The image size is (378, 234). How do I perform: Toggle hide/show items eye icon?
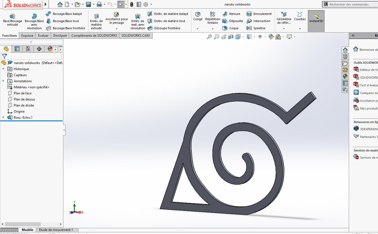pyautogui.click(x=260, y=37)
